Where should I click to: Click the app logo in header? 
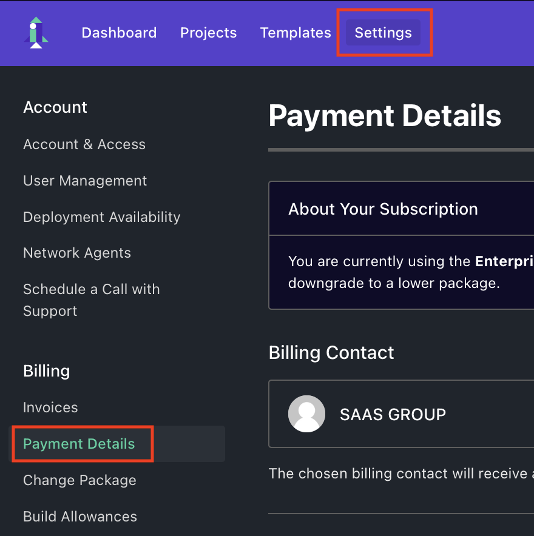[36, 33]
